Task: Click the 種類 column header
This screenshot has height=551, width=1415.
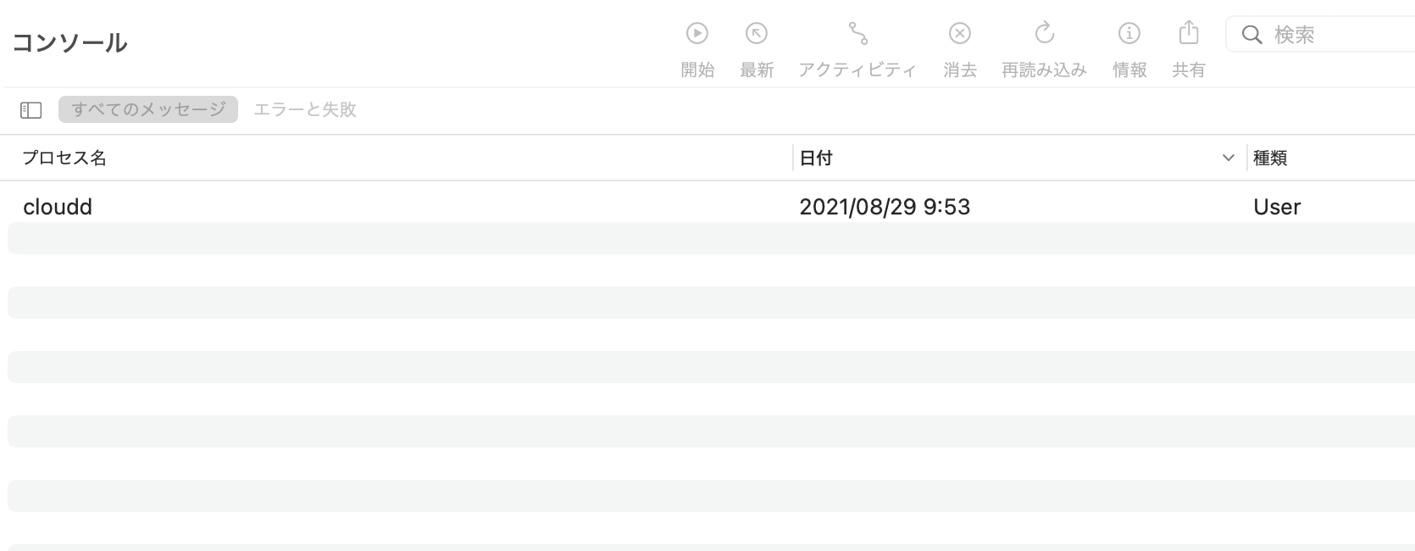Action: tap(1270, 159)
